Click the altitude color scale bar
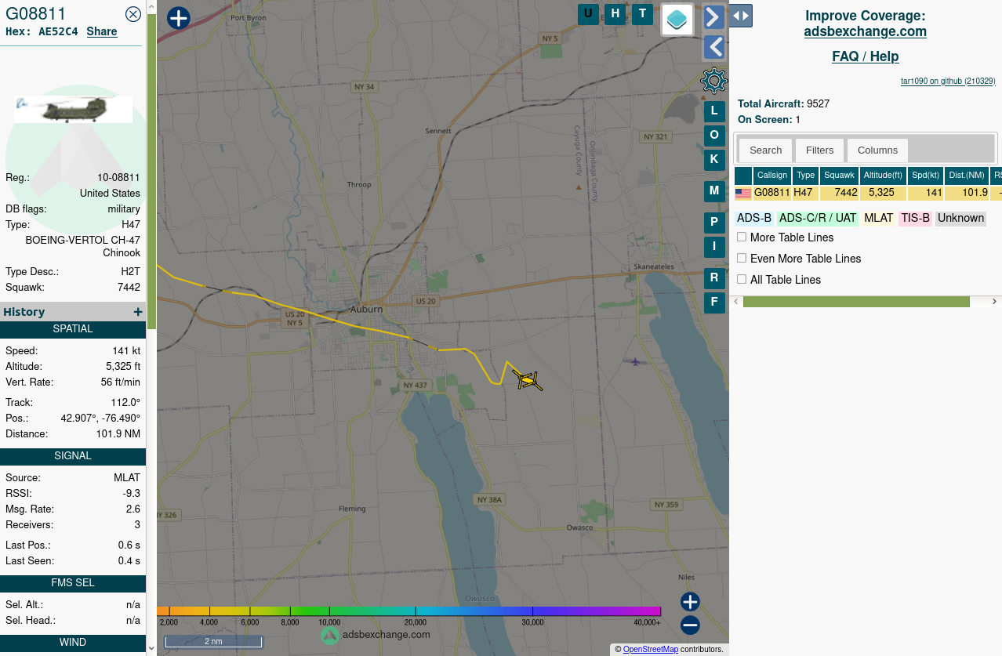The height and width of the screenshot is (656, 1002). click(408, 611)
